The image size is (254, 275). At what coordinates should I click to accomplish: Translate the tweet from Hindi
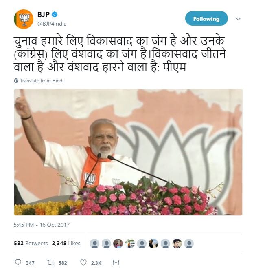pyautogui.click(x=42, y=81)
